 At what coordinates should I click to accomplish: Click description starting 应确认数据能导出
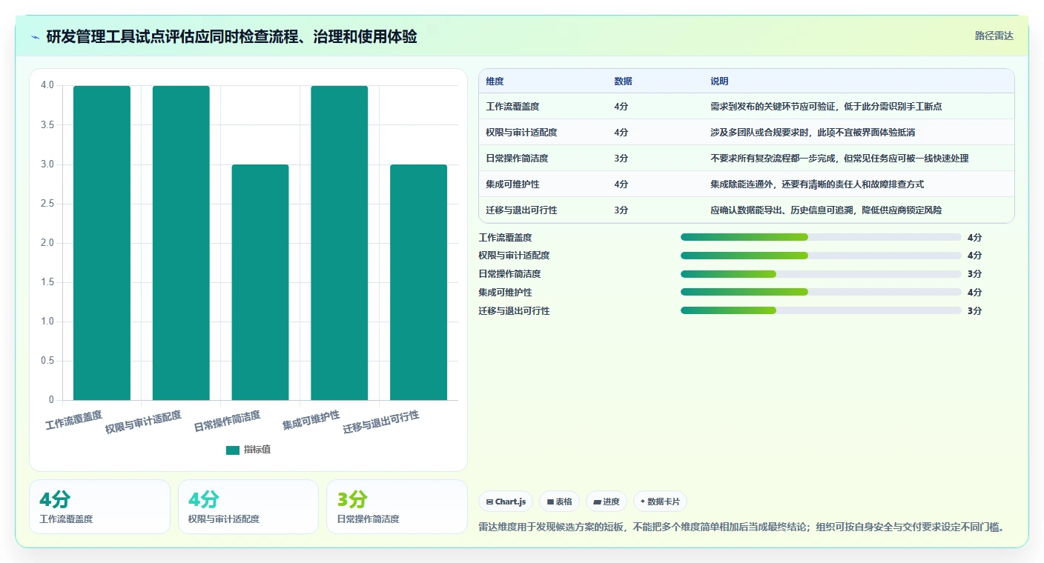pyautogui.click(x=826, y=210)
